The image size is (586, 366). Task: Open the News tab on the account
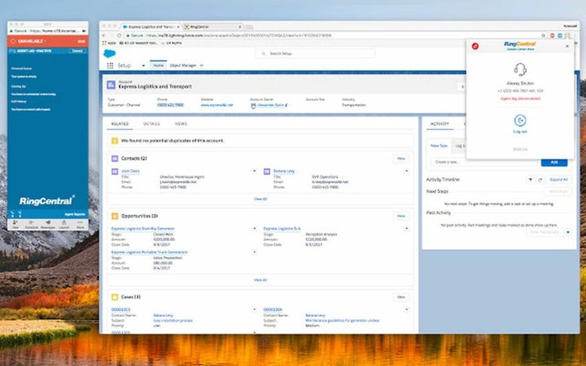click(181, 124)
